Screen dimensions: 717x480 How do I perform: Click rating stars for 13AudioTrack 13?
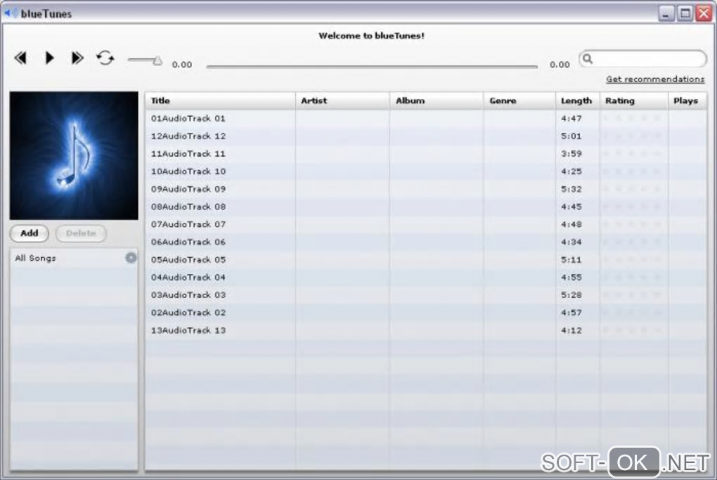632,330
